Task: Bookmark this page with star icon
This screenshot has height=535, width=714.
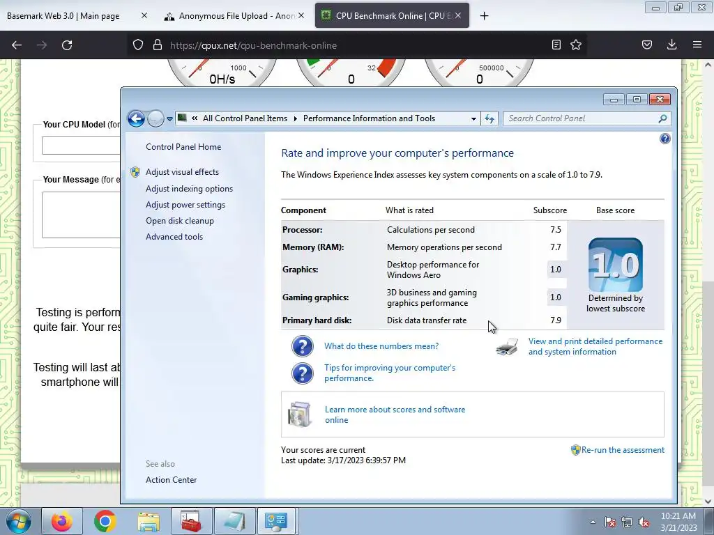Action: pos(576,45)
